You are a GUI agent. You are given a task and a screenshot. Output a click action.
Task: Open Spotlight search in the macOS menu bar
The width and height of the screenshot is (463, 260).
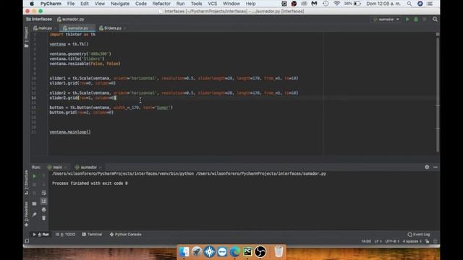point(409,4)
